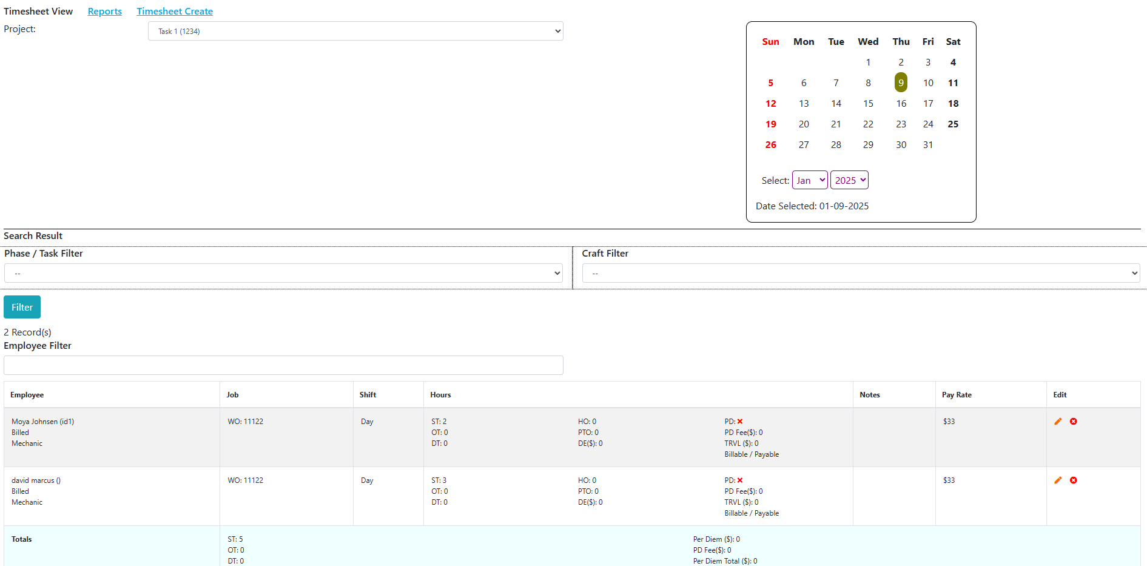
Task: Open the Reports link
Action: click(104, 12)
